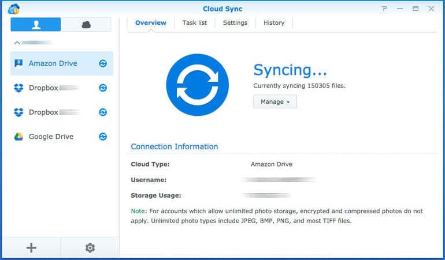
Task: Click the Cloud Type label
Action: coord(150,164)
